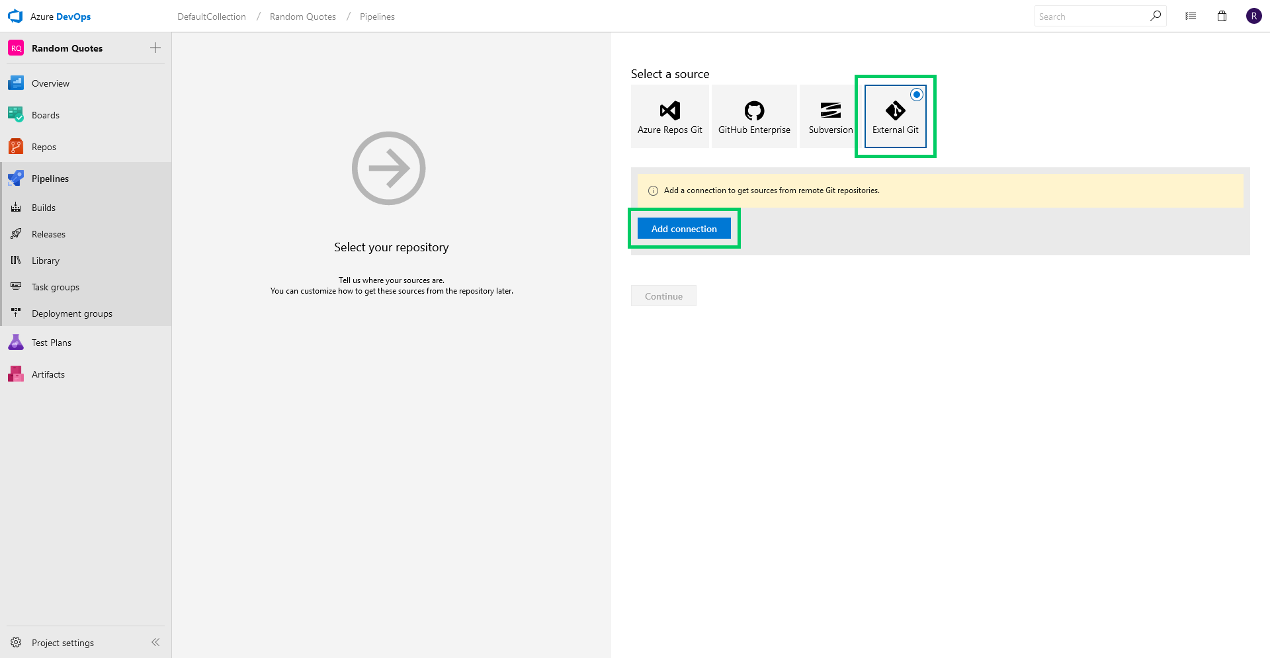1270x658 pixels.
Task: Open the Repos menu item
Action: 86,147
